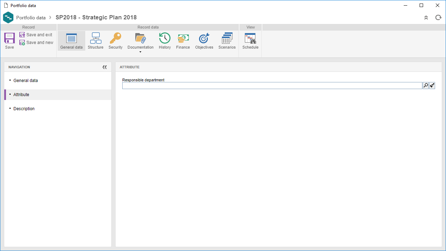
Task: Click the Record data group label
Action: (148, 27)
